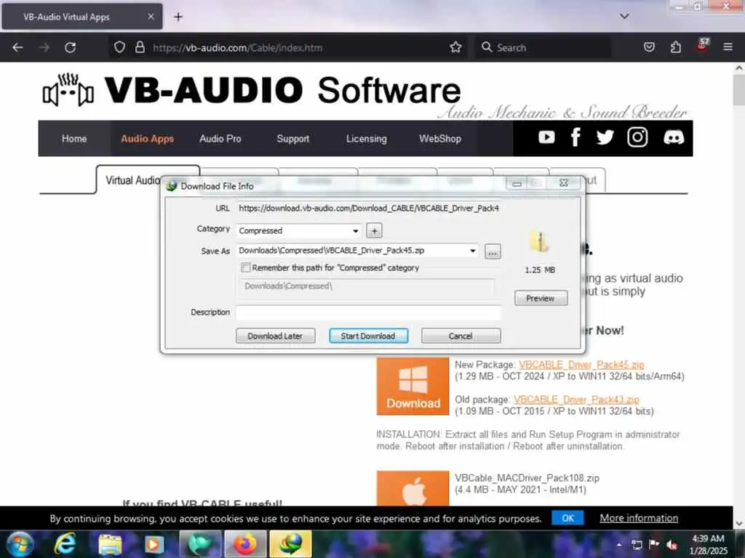Open the Audio Apps menu item

(147, 139)
